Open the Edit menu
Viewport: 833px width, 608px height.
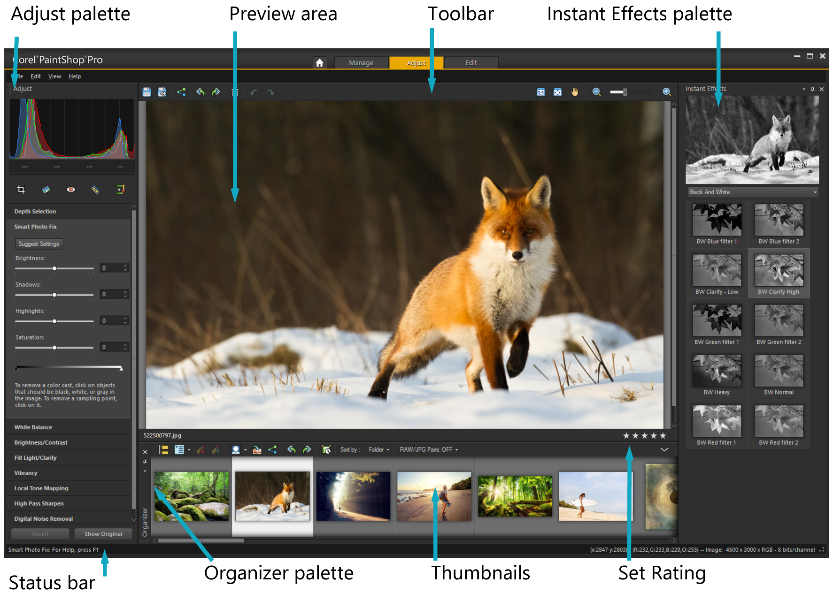[36, 76]
